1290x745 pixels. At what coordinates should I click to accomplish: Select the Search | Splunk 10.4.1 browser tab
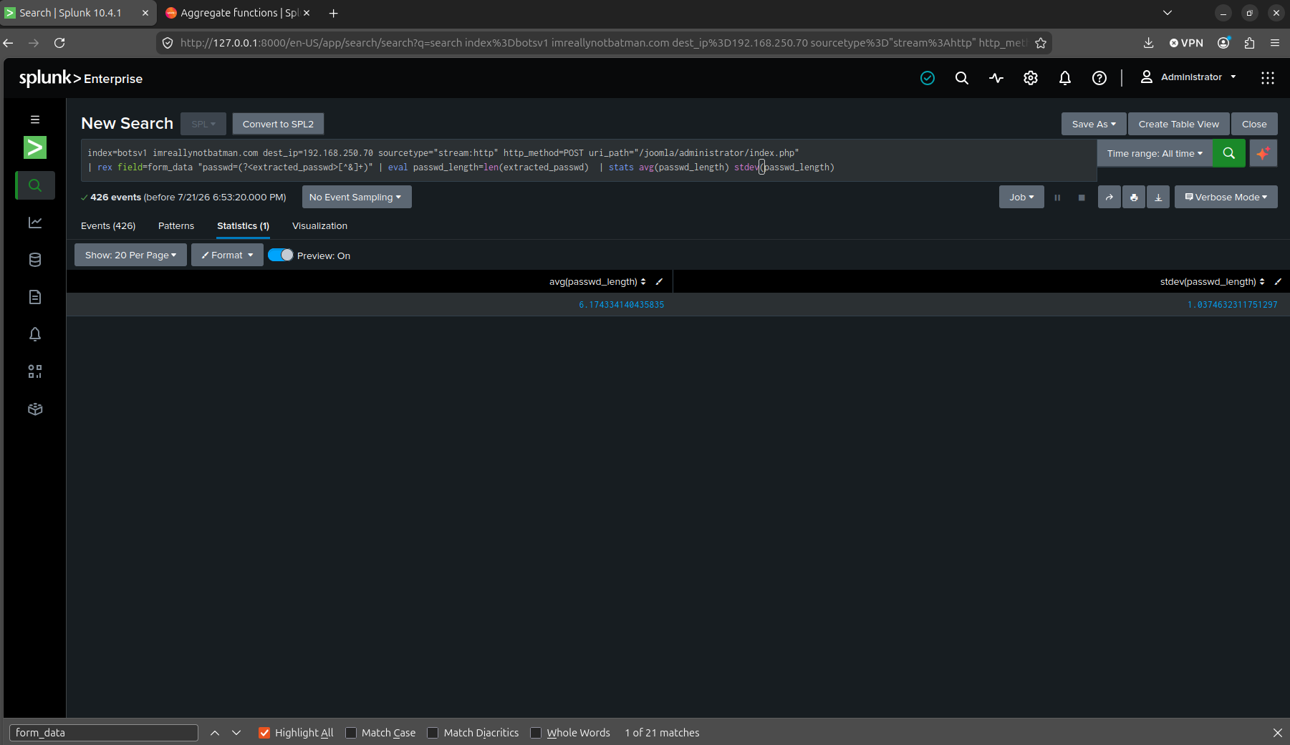(x=77, y=13)
